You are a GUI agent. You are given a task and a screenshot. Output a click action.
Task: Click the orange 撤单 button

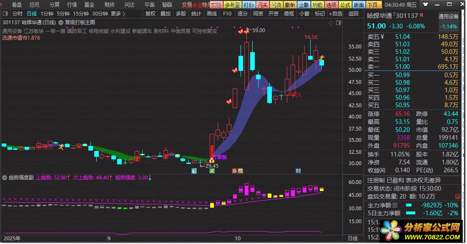[x=289, y=5]
